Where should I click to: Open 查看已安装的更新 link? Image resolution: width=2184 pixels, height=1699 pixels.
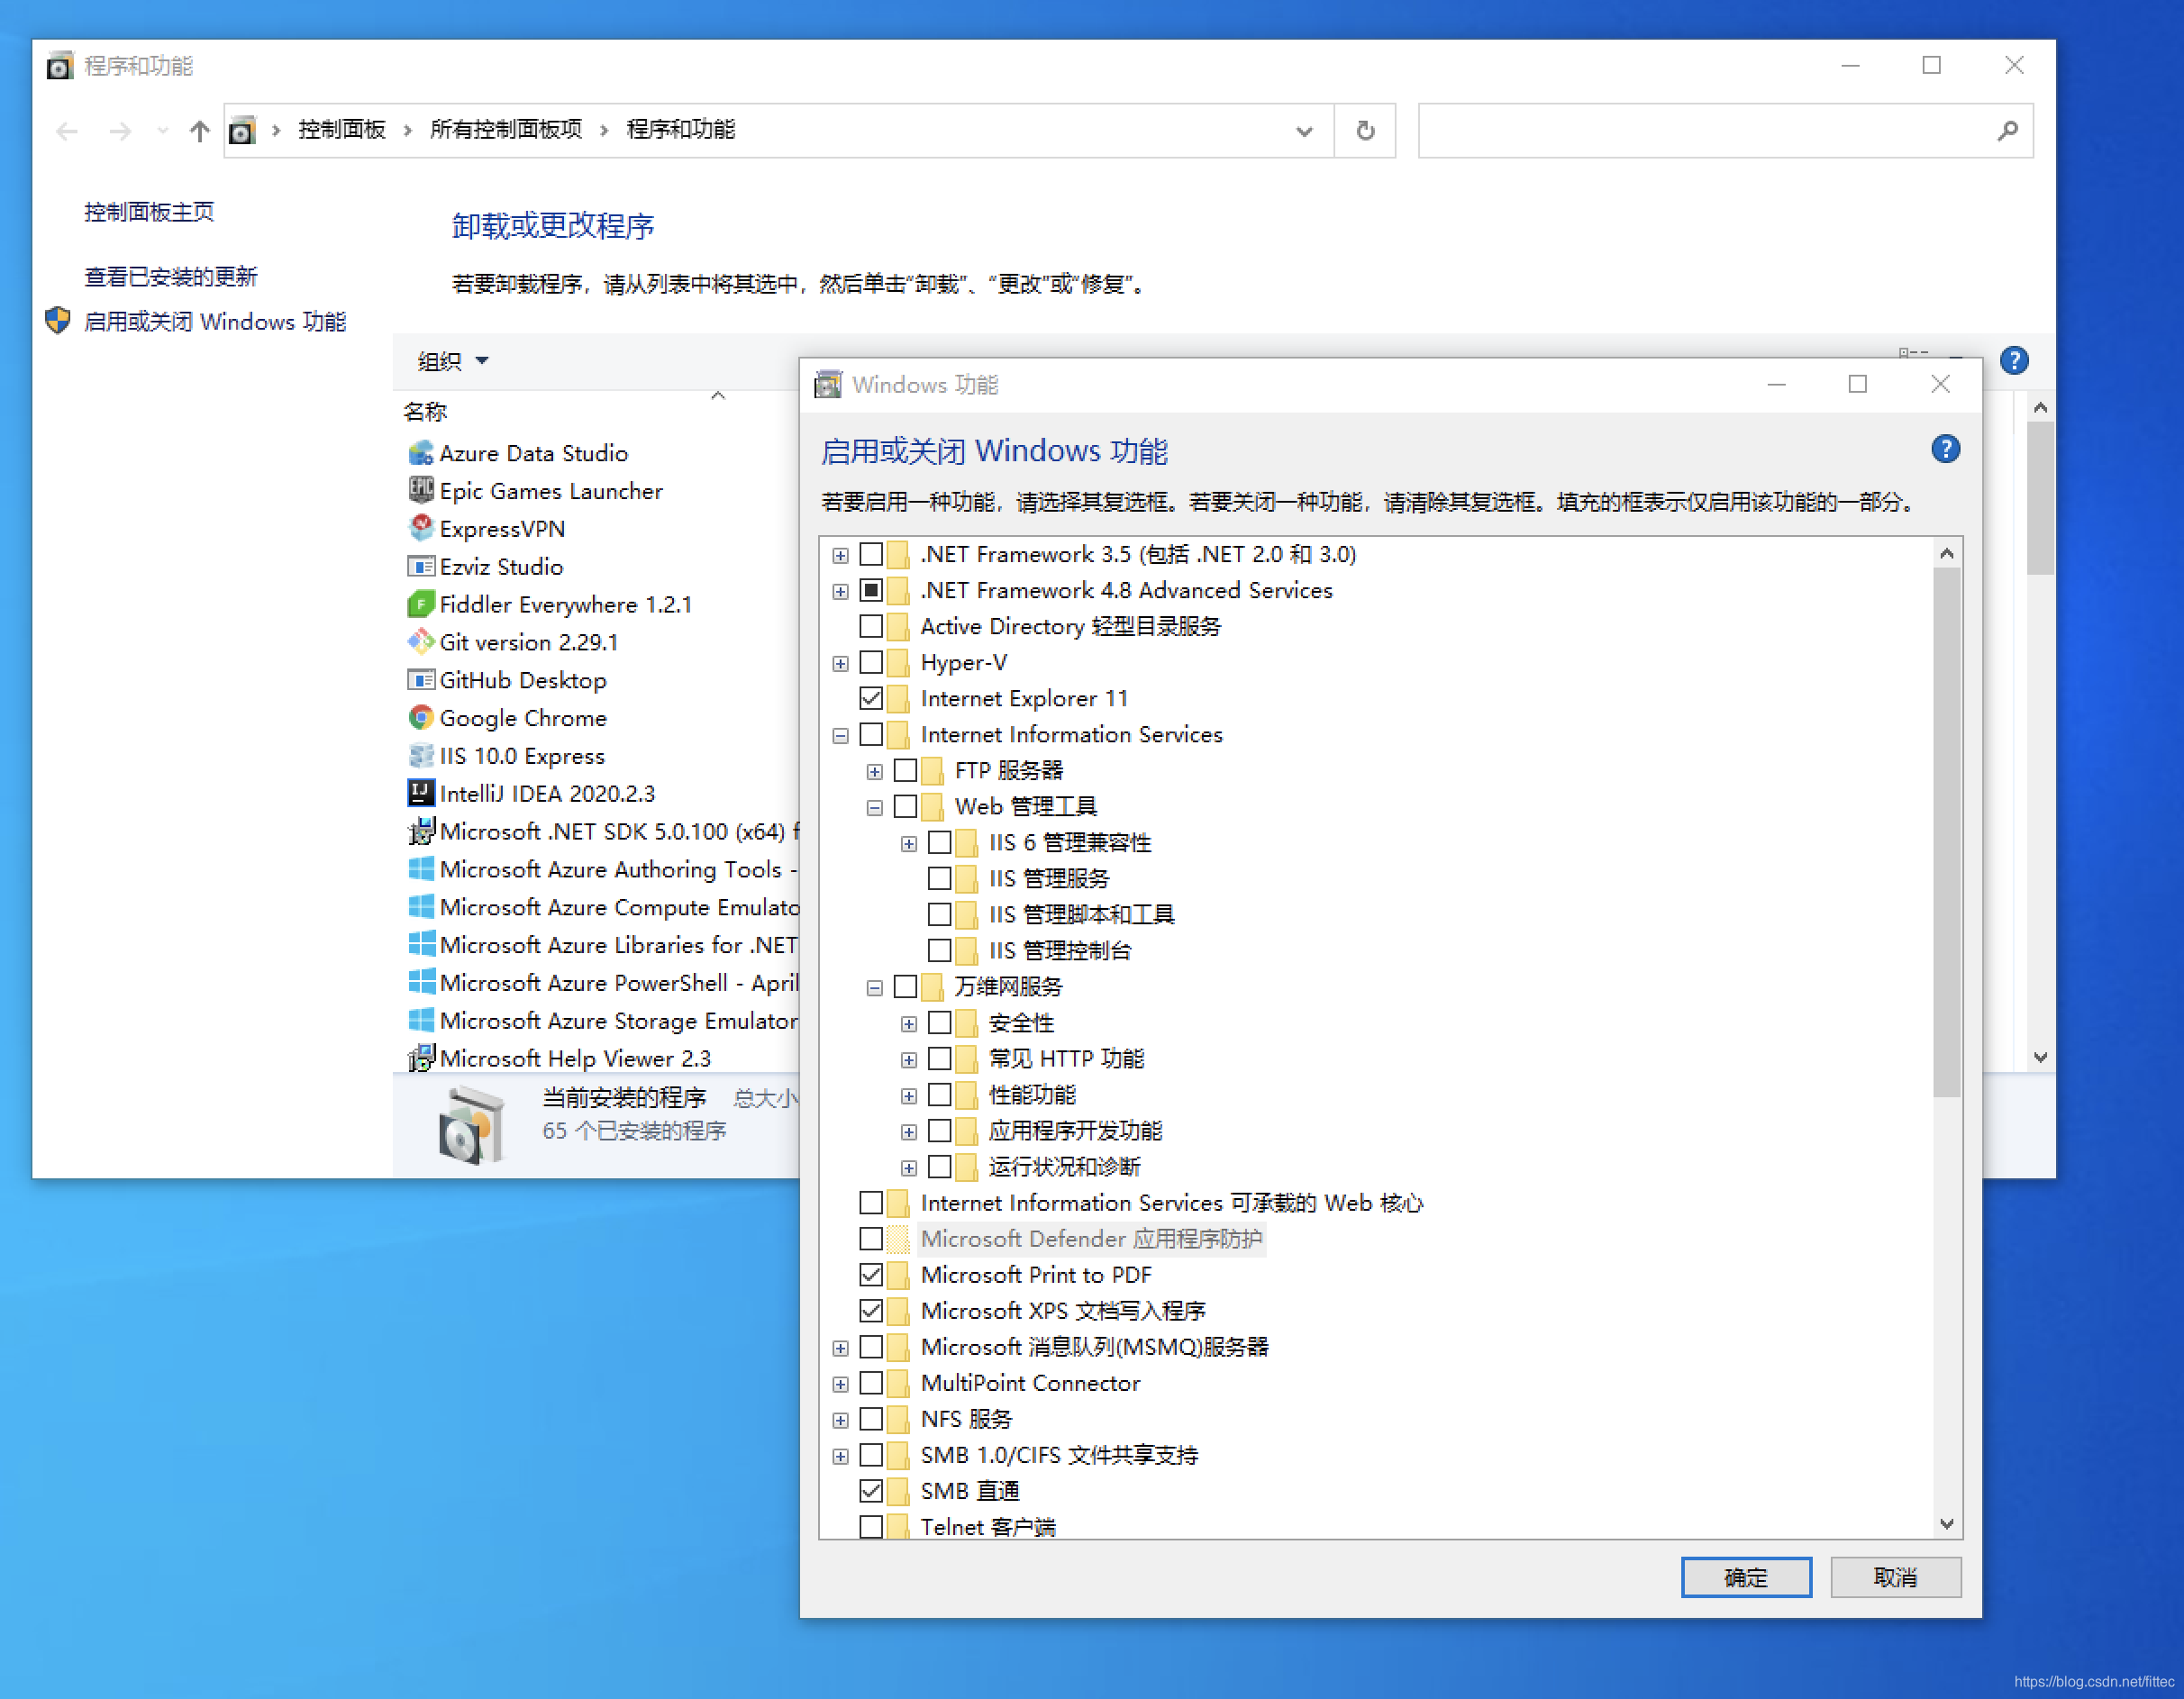[x=171, y=276]
